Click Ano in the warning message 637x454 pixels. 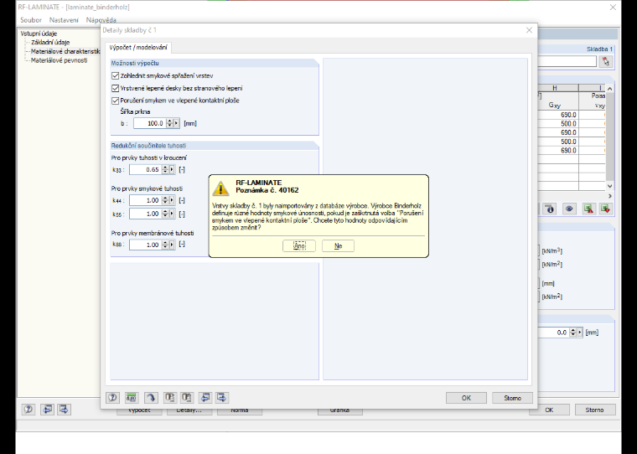299,245
